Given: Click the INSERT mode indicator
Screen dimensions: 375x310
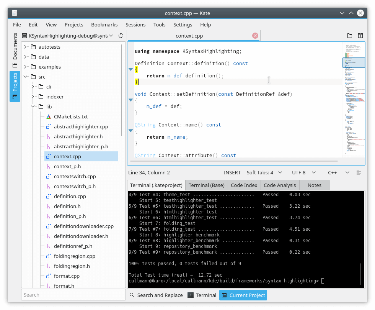Looking at the screenshot, I should (232, 173).
